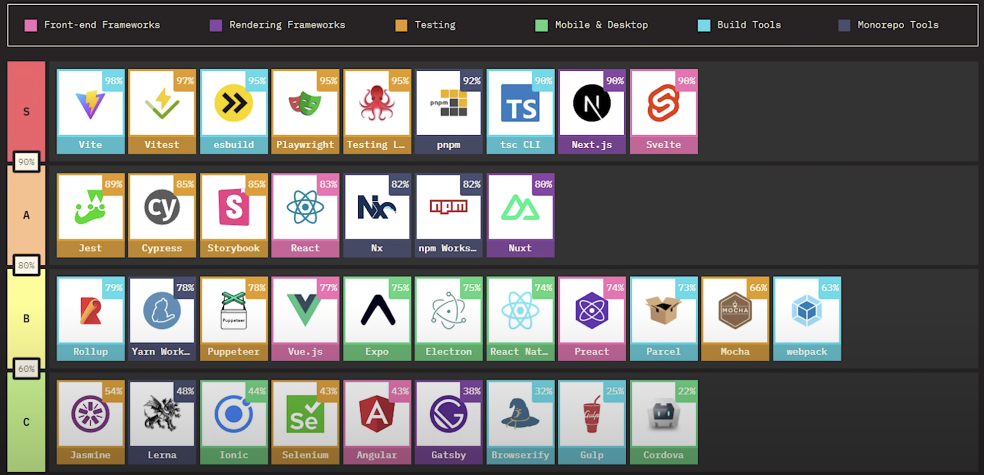Screen dimensions: 984x475
Task: Click the C tier row label
Action: 26,422
